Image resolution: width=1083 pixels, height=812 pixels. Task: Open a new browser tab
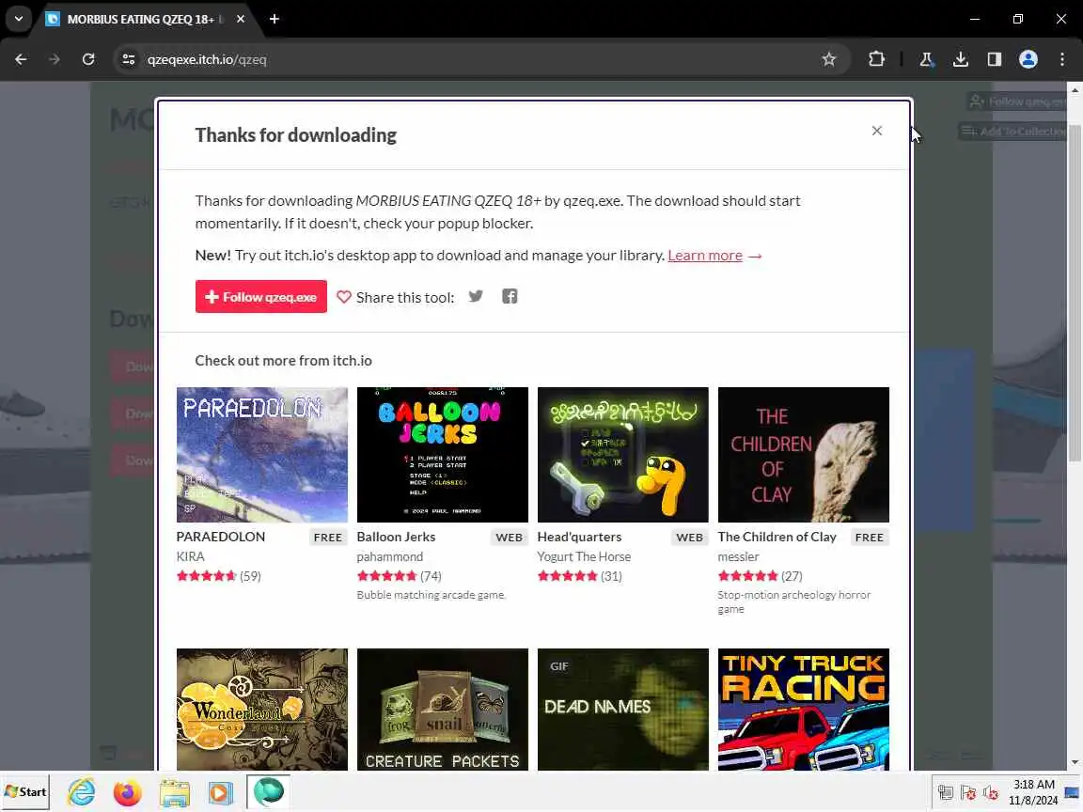tap(275, 20)
